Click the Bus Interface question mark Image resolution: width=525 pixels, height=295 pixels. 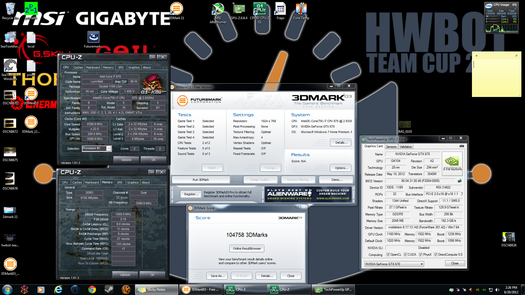click(x=462, y=194)
